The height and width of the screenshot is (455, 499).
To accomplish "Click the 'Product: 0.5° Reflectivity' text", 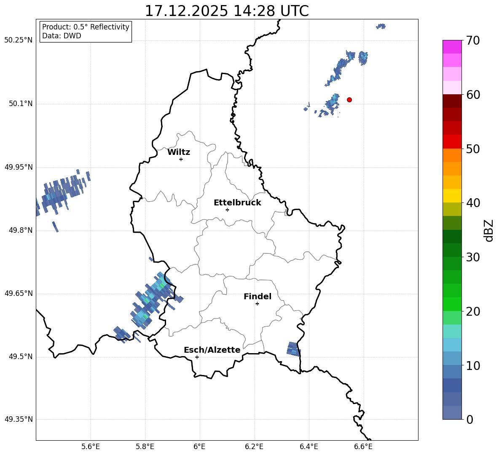I will 86,27.
